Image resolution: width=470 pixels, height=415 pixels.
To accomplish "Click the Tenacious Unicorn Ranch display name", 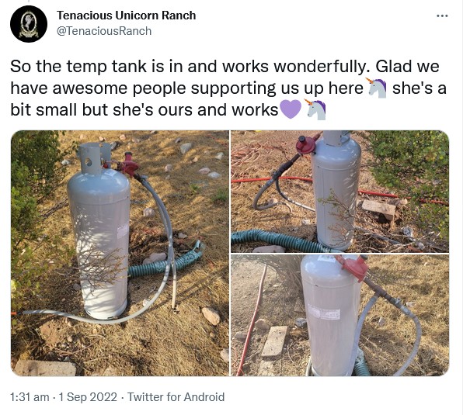I will (126, 16).
